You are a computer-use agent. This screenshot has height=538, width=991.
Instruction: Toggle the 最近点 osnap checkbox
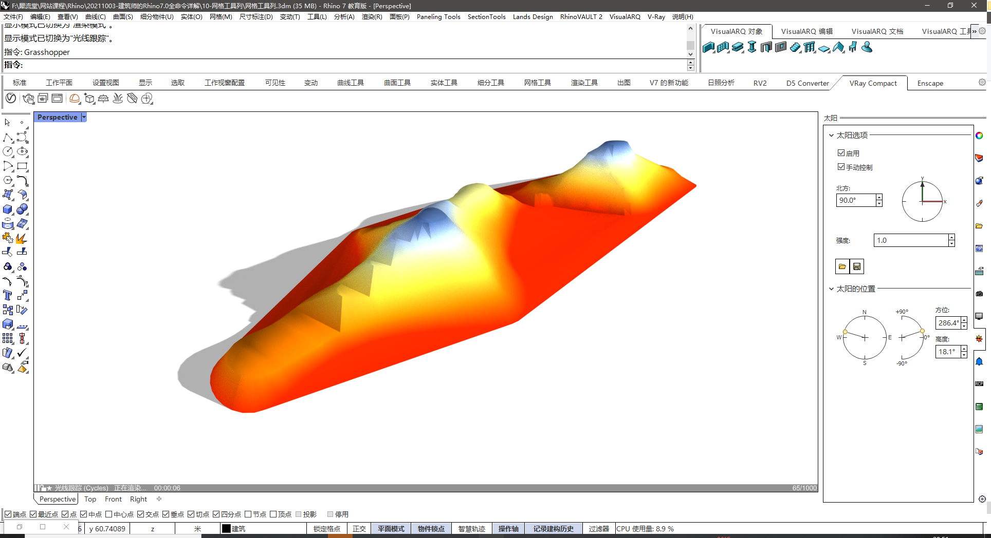[33, 514]
